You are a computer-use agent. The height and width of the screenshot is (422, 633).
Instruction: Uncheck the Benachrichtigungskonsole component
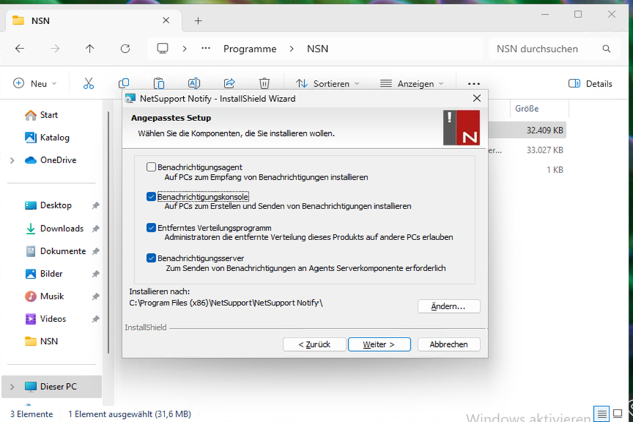pos(151,197)
